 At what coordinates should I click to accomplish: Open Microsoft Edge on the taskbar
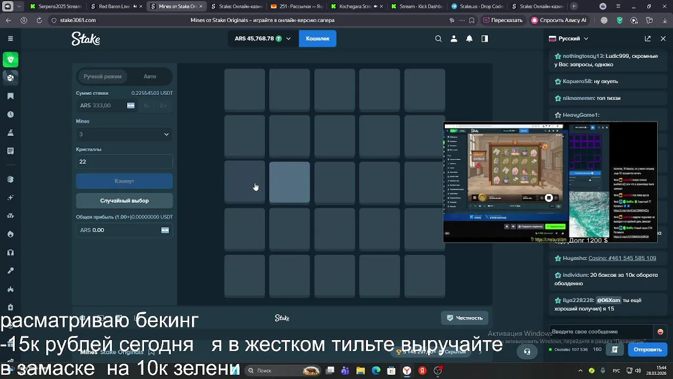pos(376,371)
